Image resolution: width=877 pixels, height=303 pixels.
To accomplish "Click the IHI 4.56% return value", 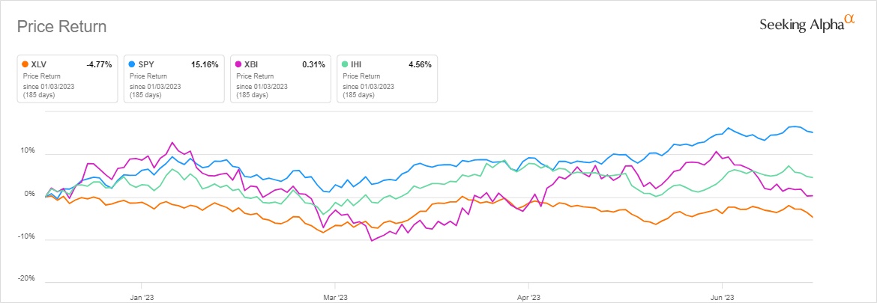I will 419,65.
